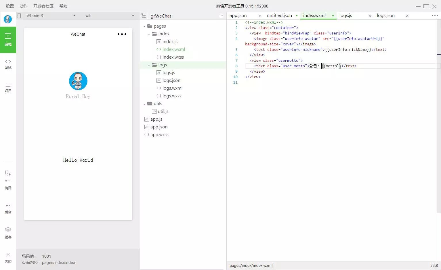The width and height of the screenshot is (441, 270).
Task: Open the 开发者社区 menu
Action: tap(43, 6)
